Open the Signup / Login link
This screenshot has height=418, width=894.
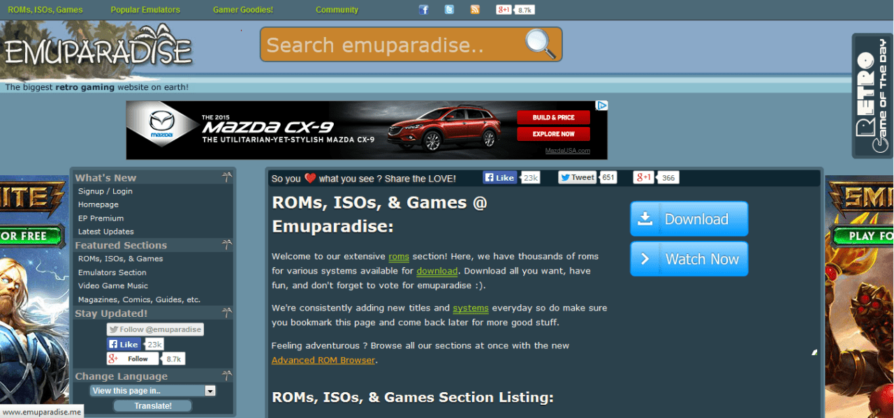[105, 191]
